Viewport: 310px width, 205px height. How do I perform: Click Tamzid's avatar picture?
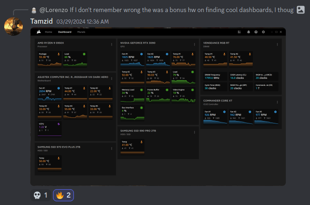[x=13, y=26]
